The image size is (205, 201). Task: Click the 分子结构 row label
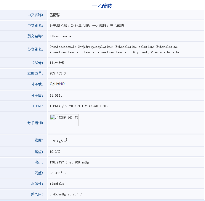click(37, 123)
